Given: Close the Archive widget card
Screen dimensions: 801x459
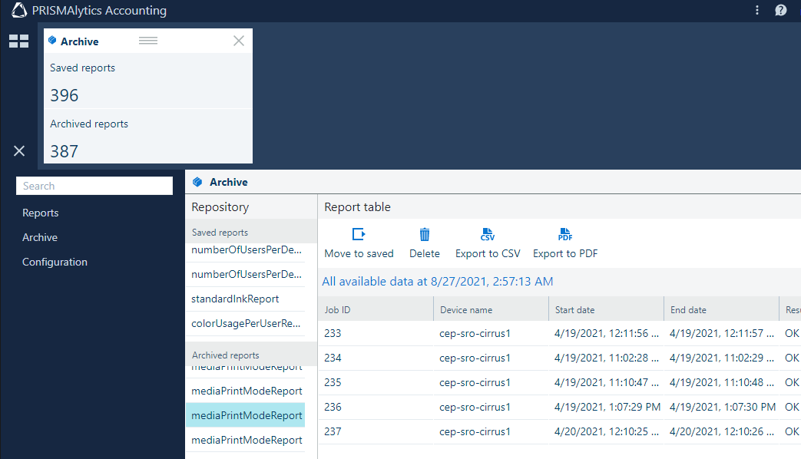Looking at the screenshot, I should pos(239,41).
